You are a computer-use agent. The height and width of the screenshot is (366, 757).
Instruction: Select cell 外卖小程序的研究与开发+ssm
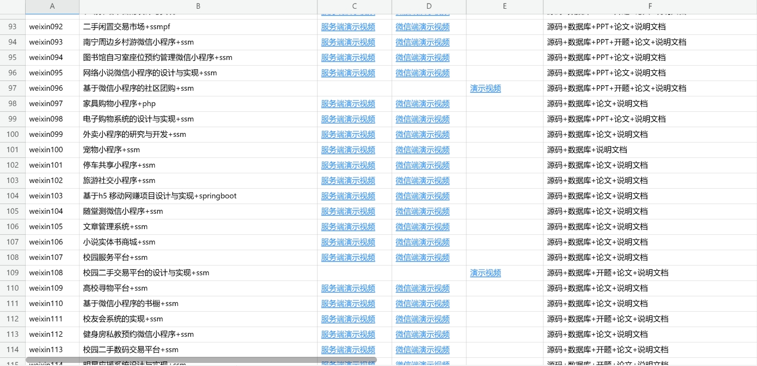[x=198, y=134]
